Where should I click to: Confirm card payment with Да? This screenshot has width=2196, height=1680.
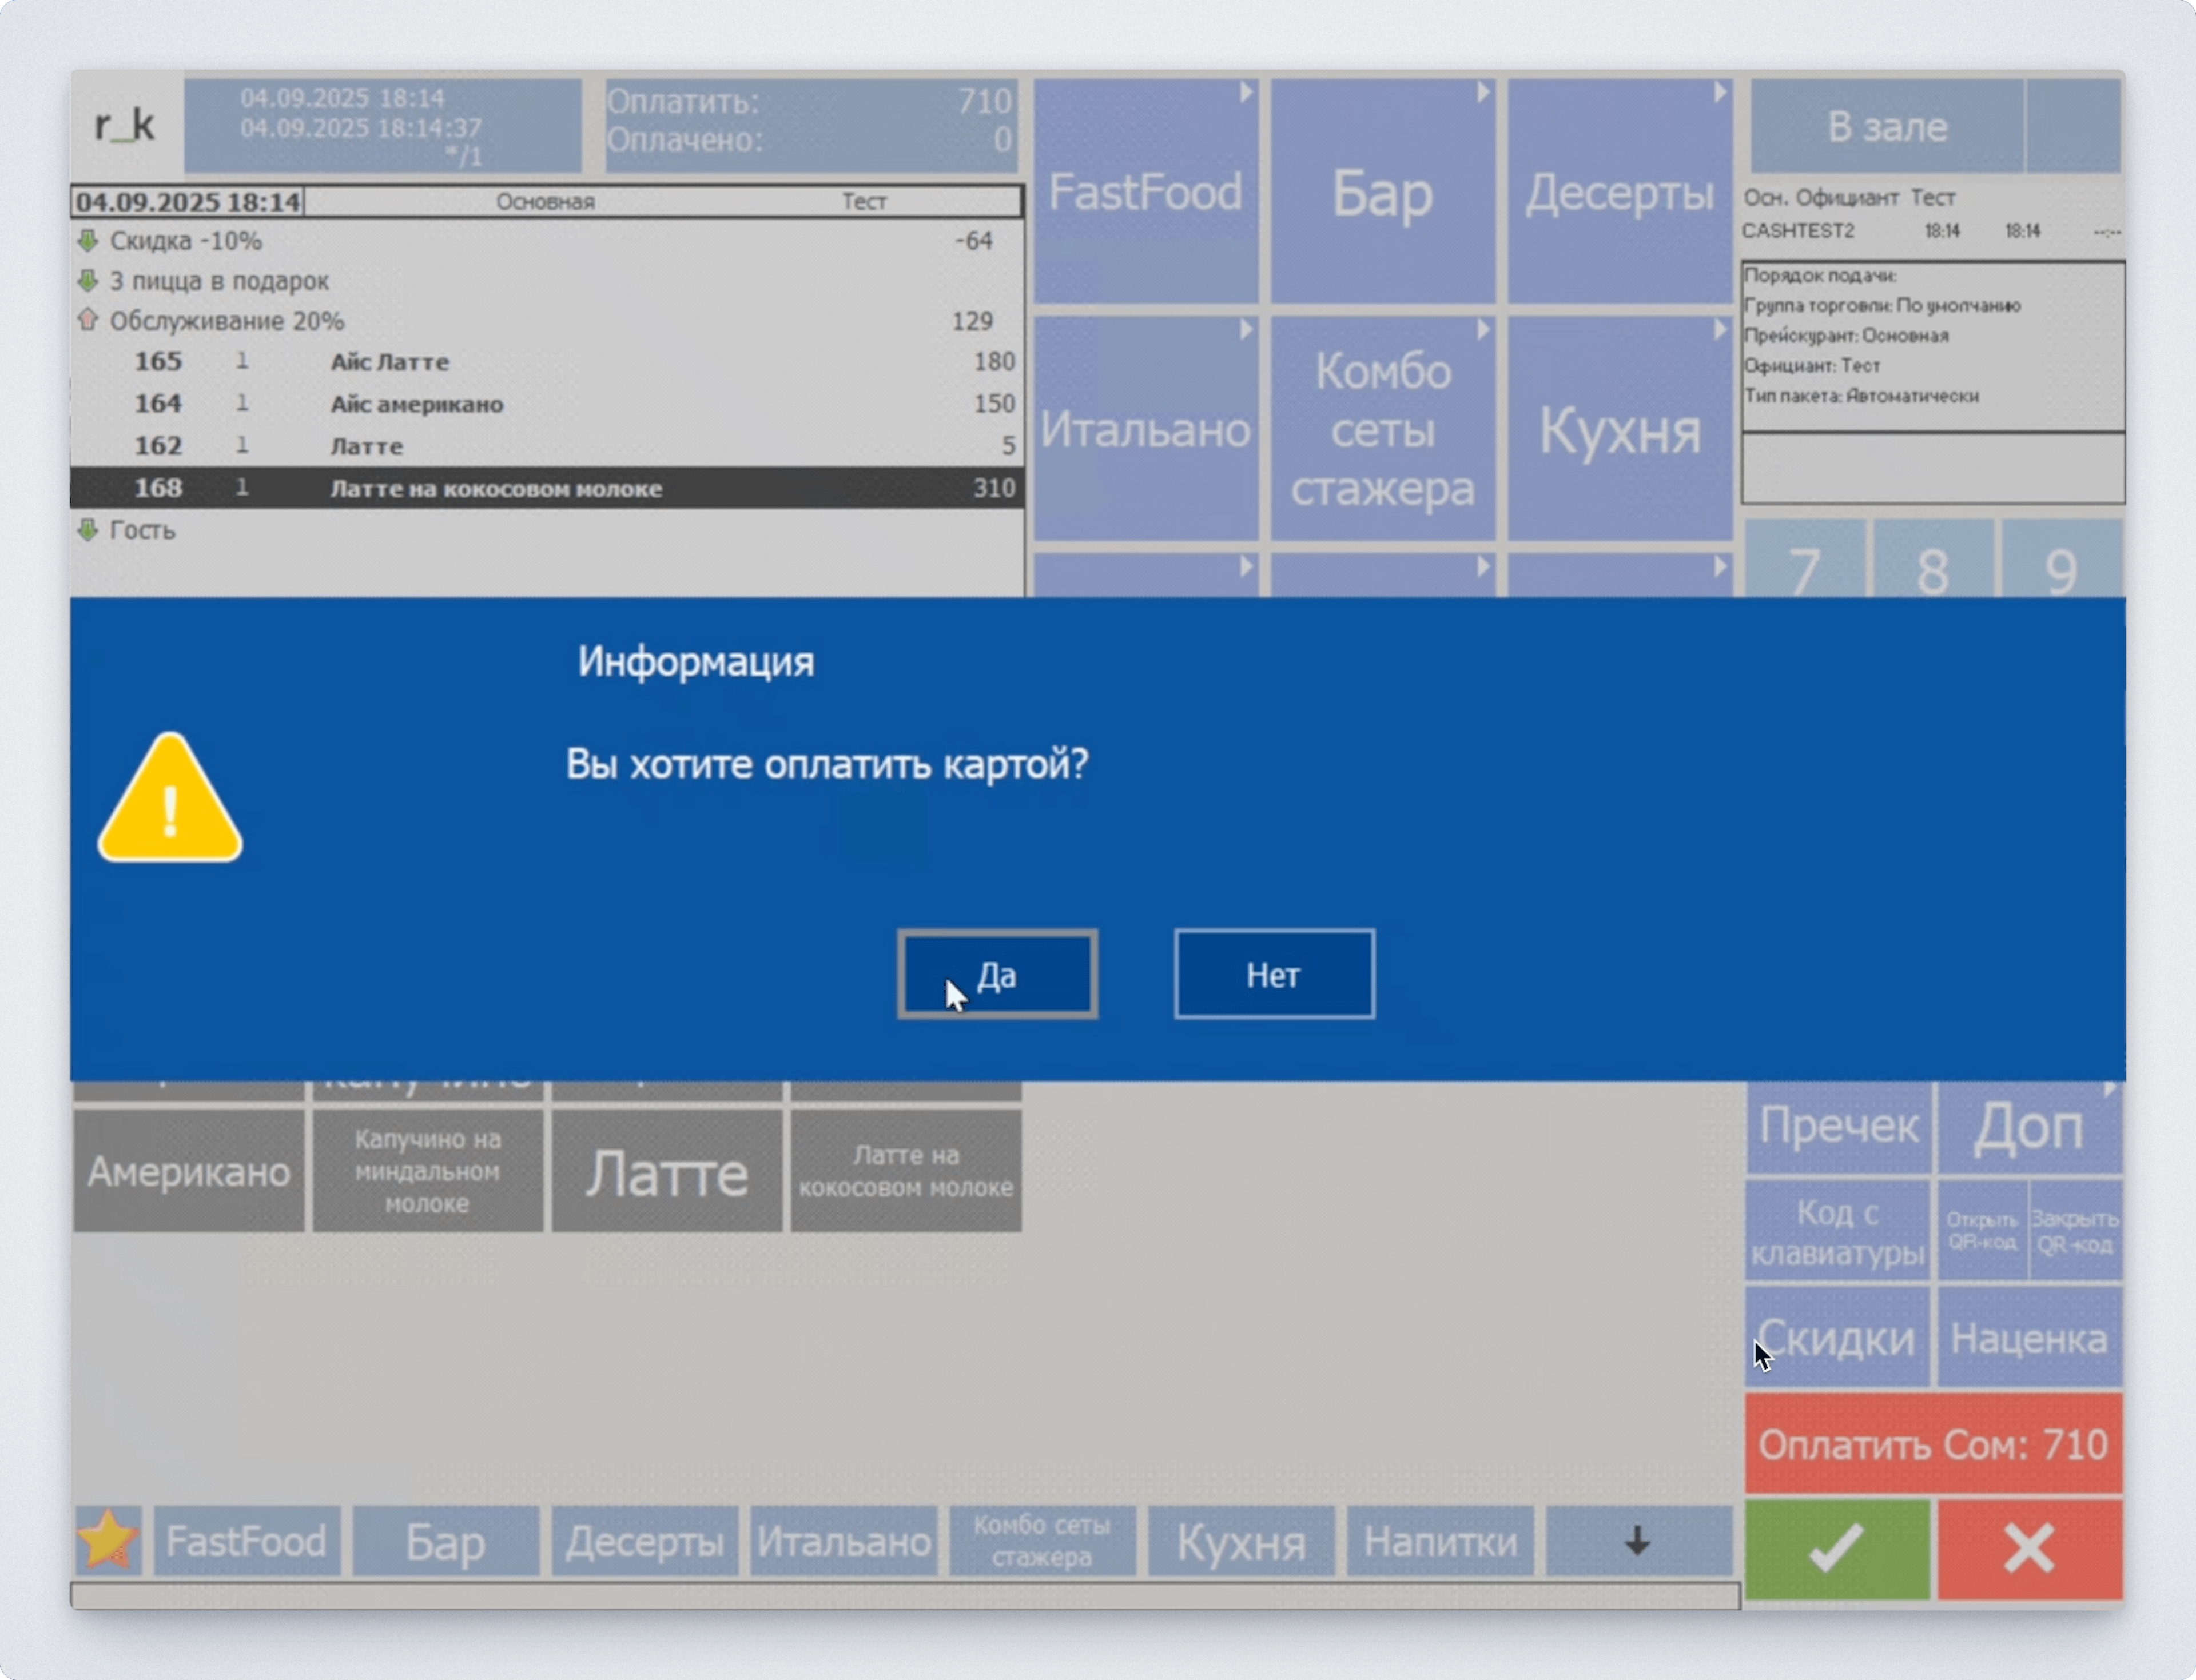click(x=996, y=974)
